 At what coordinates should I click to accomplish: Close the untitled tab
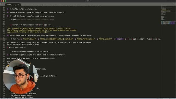(19, 4)
